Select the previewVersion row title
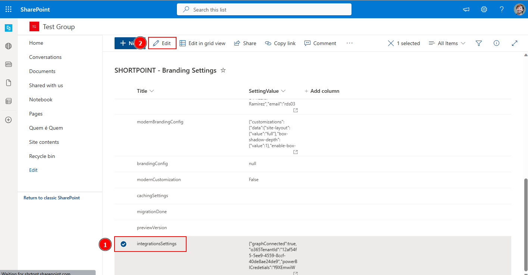 click(152, 228)
